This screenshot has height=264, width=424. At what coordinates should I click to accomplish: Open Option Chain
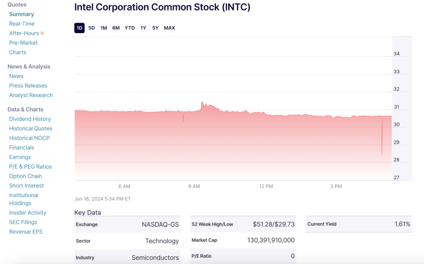26,176
